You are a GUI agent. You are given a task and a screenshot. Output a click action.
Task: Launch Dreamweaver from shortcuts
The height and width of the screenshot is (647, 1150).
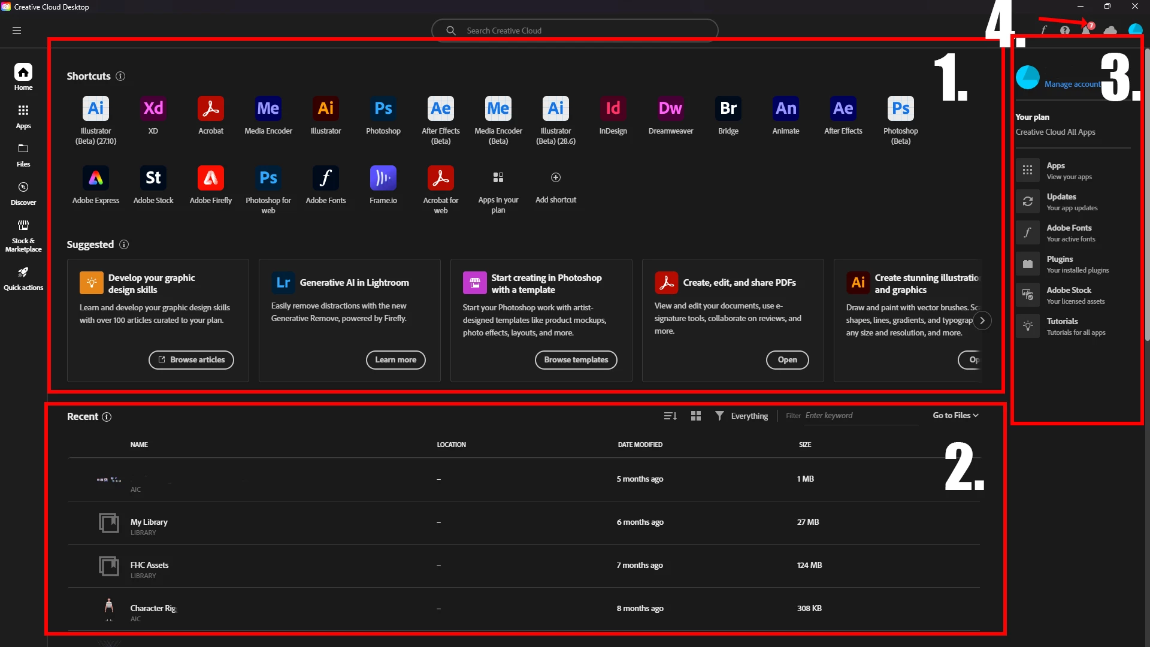tap(670, 108)
